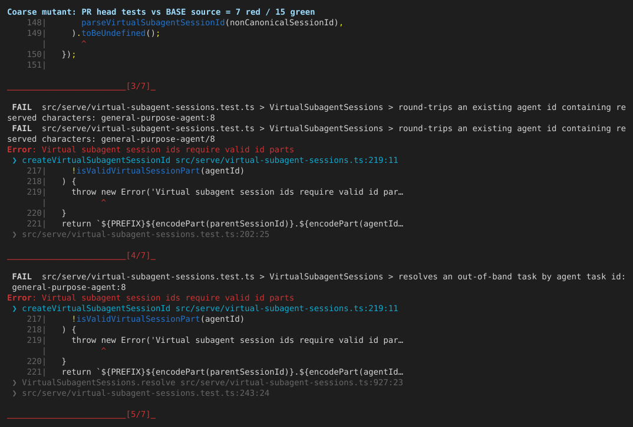Click the chevron before VirtualSubagentSessions.resolve trace line

(15, 383)
